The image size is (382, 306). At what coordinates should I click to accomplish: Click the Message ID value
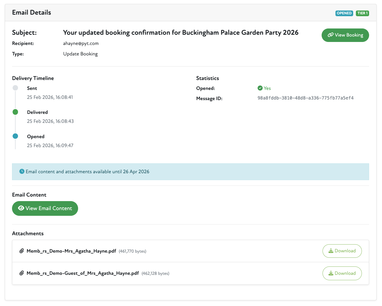click(x=305, y=98)
